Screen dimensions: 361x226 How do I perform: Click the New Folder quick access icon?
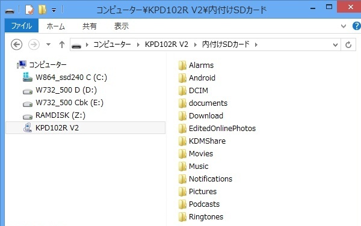point(42,10)
